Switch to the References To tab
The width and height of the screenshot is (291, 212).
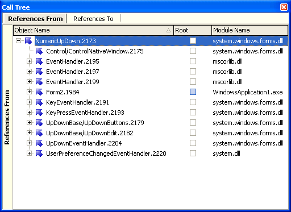coord(93,19)
